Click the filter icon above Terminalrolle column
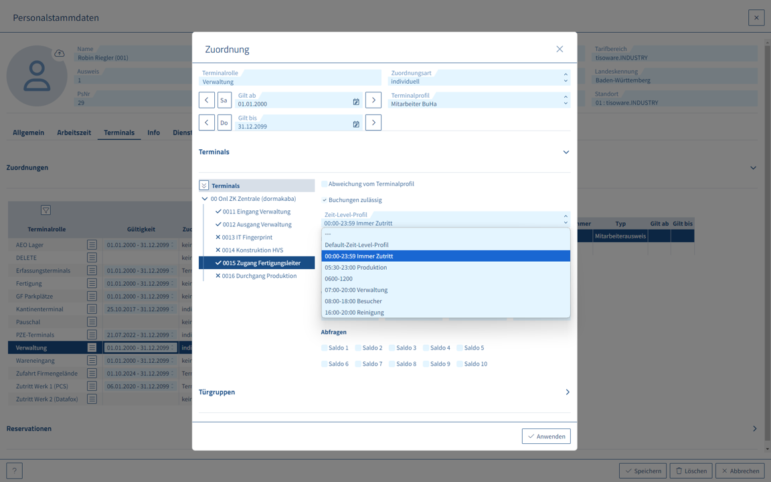Viewport: 771px width, 482px height. tap(46, 210)
